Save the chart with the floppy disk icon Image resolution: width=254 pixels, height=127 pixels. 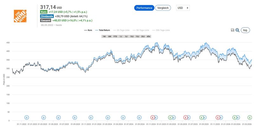(x=232, y=30)
